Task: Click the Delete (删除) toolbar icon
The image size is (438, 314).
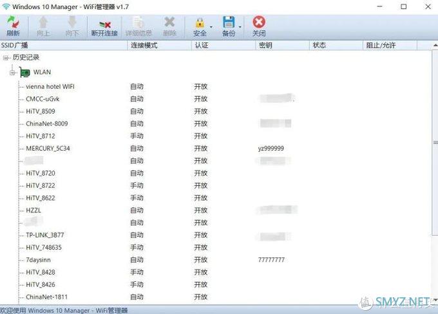Action: click(x=169, y=22)
